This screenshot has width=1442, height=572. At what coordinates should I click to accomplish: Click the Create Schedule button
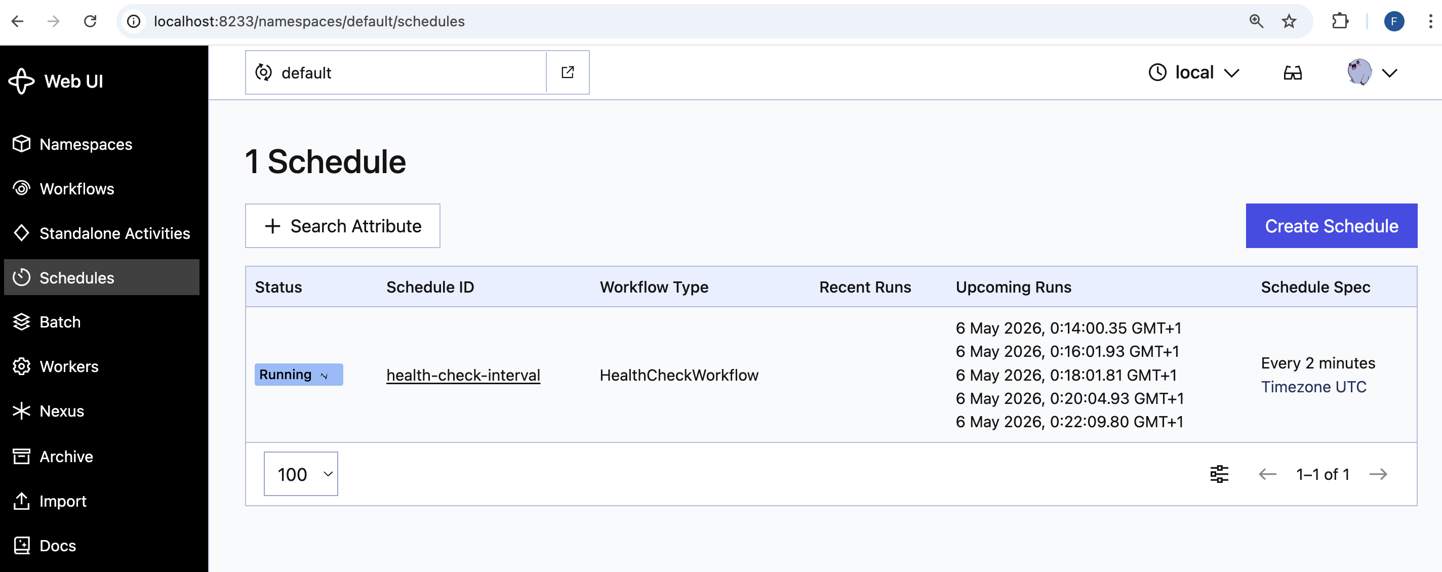[x=1331, y=226]
